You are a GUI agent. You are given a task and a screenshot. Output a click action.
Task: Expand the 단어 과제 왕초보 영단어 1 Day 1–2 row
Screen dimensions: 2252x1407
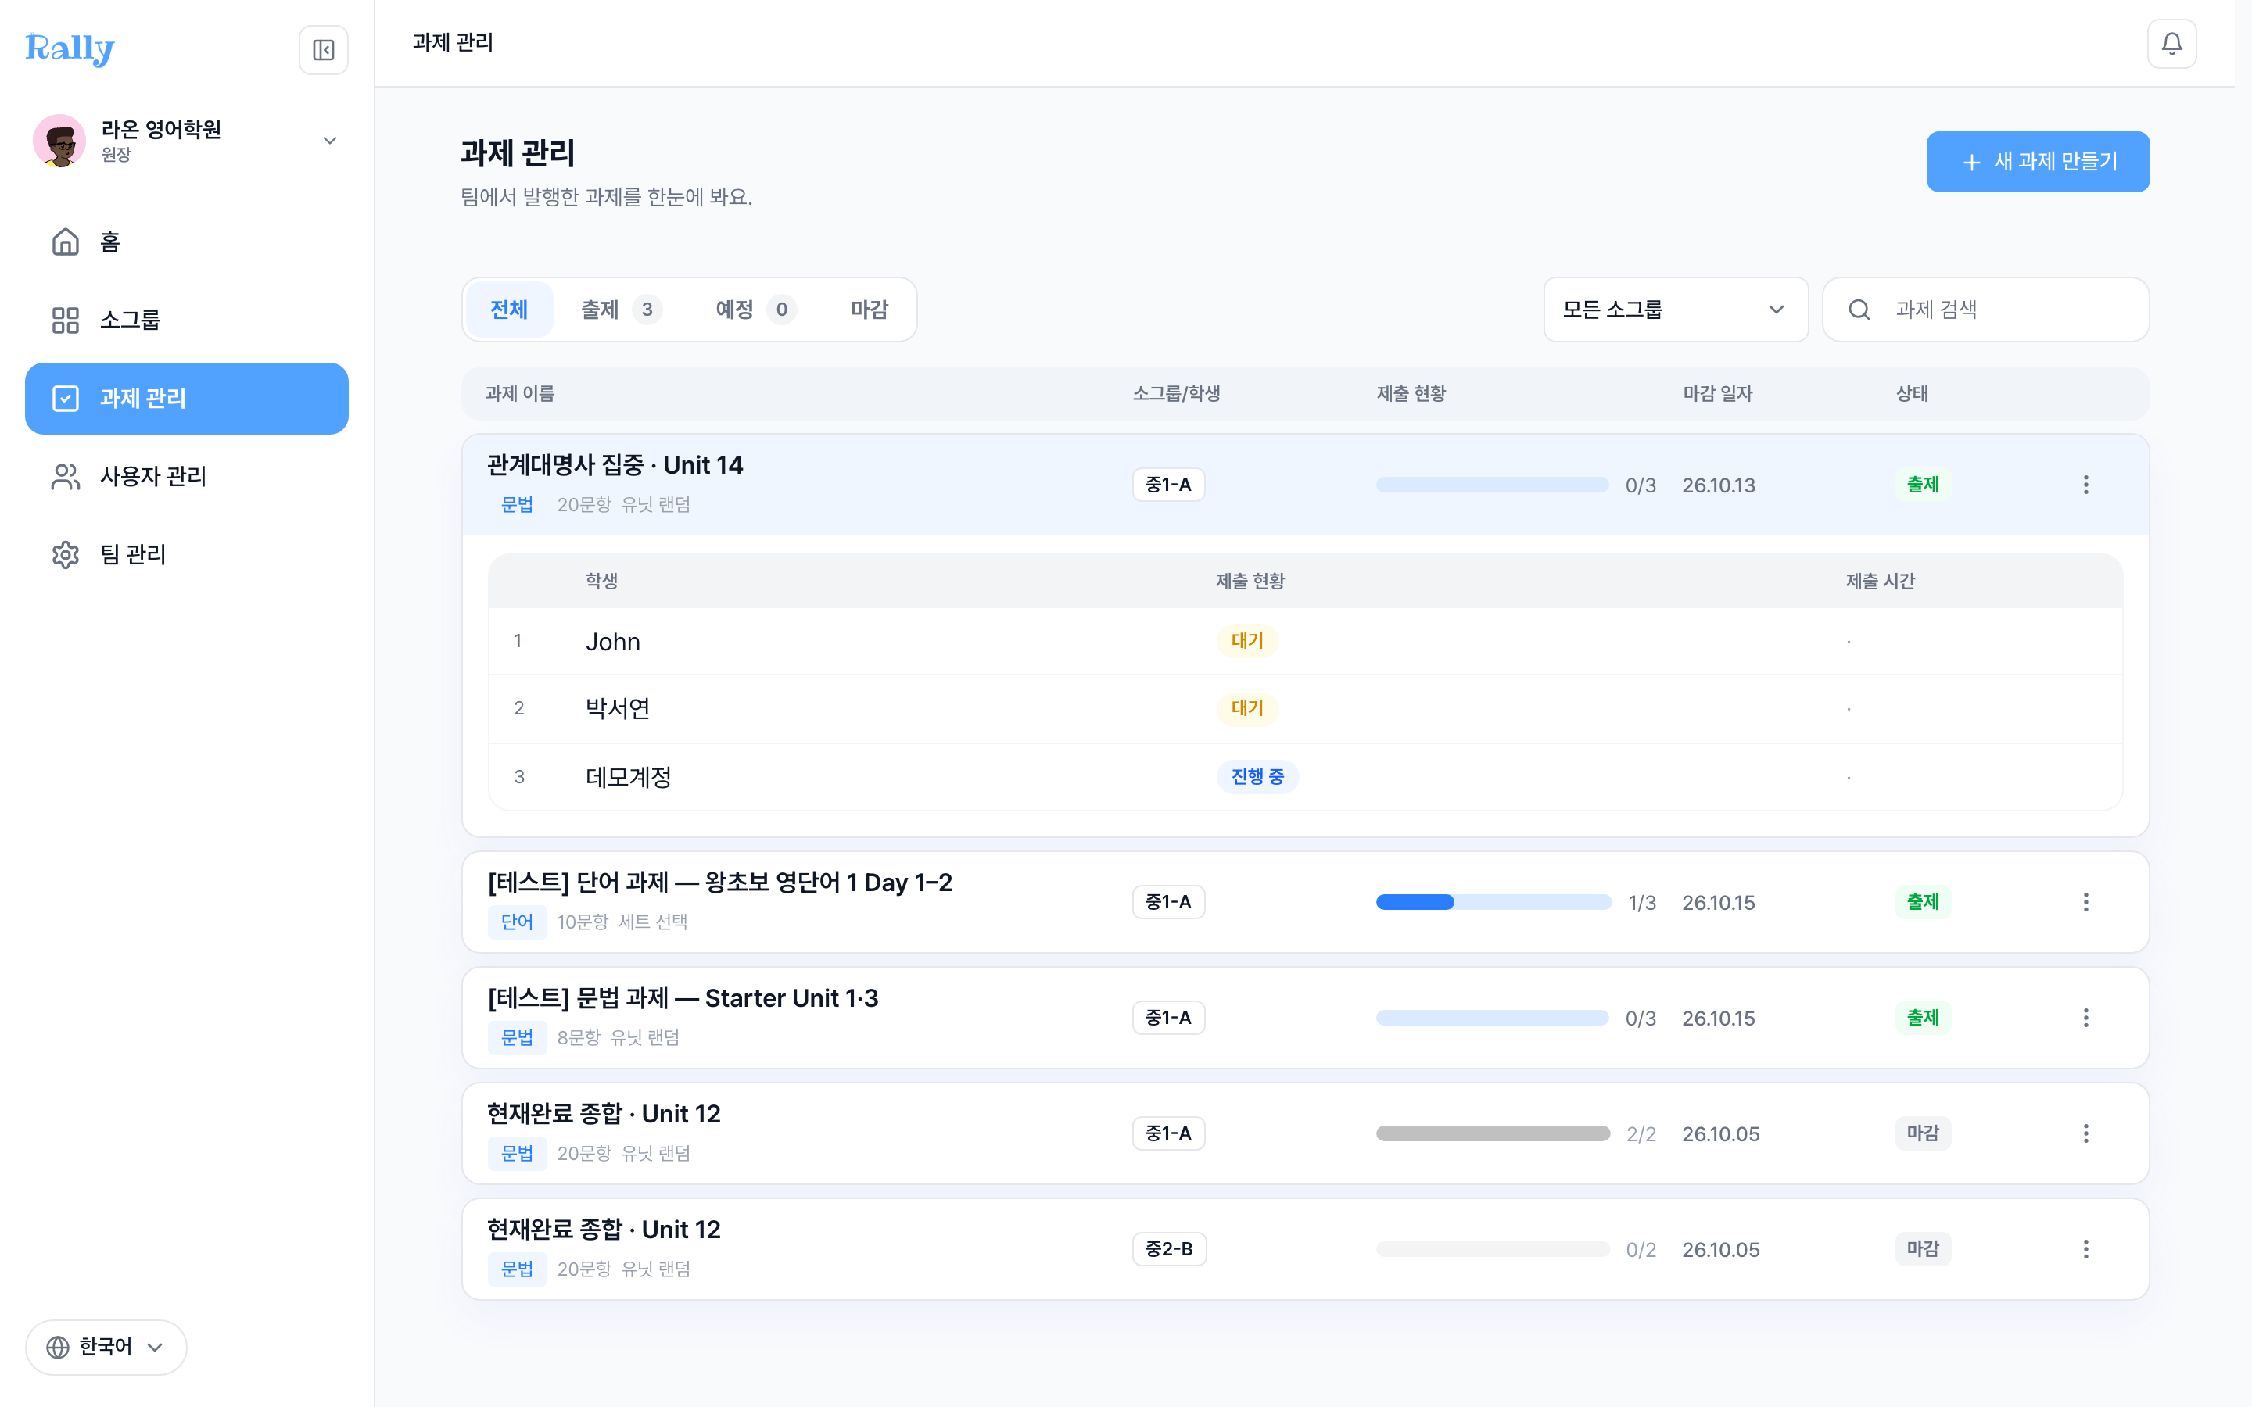click(x=1304, y=902)
